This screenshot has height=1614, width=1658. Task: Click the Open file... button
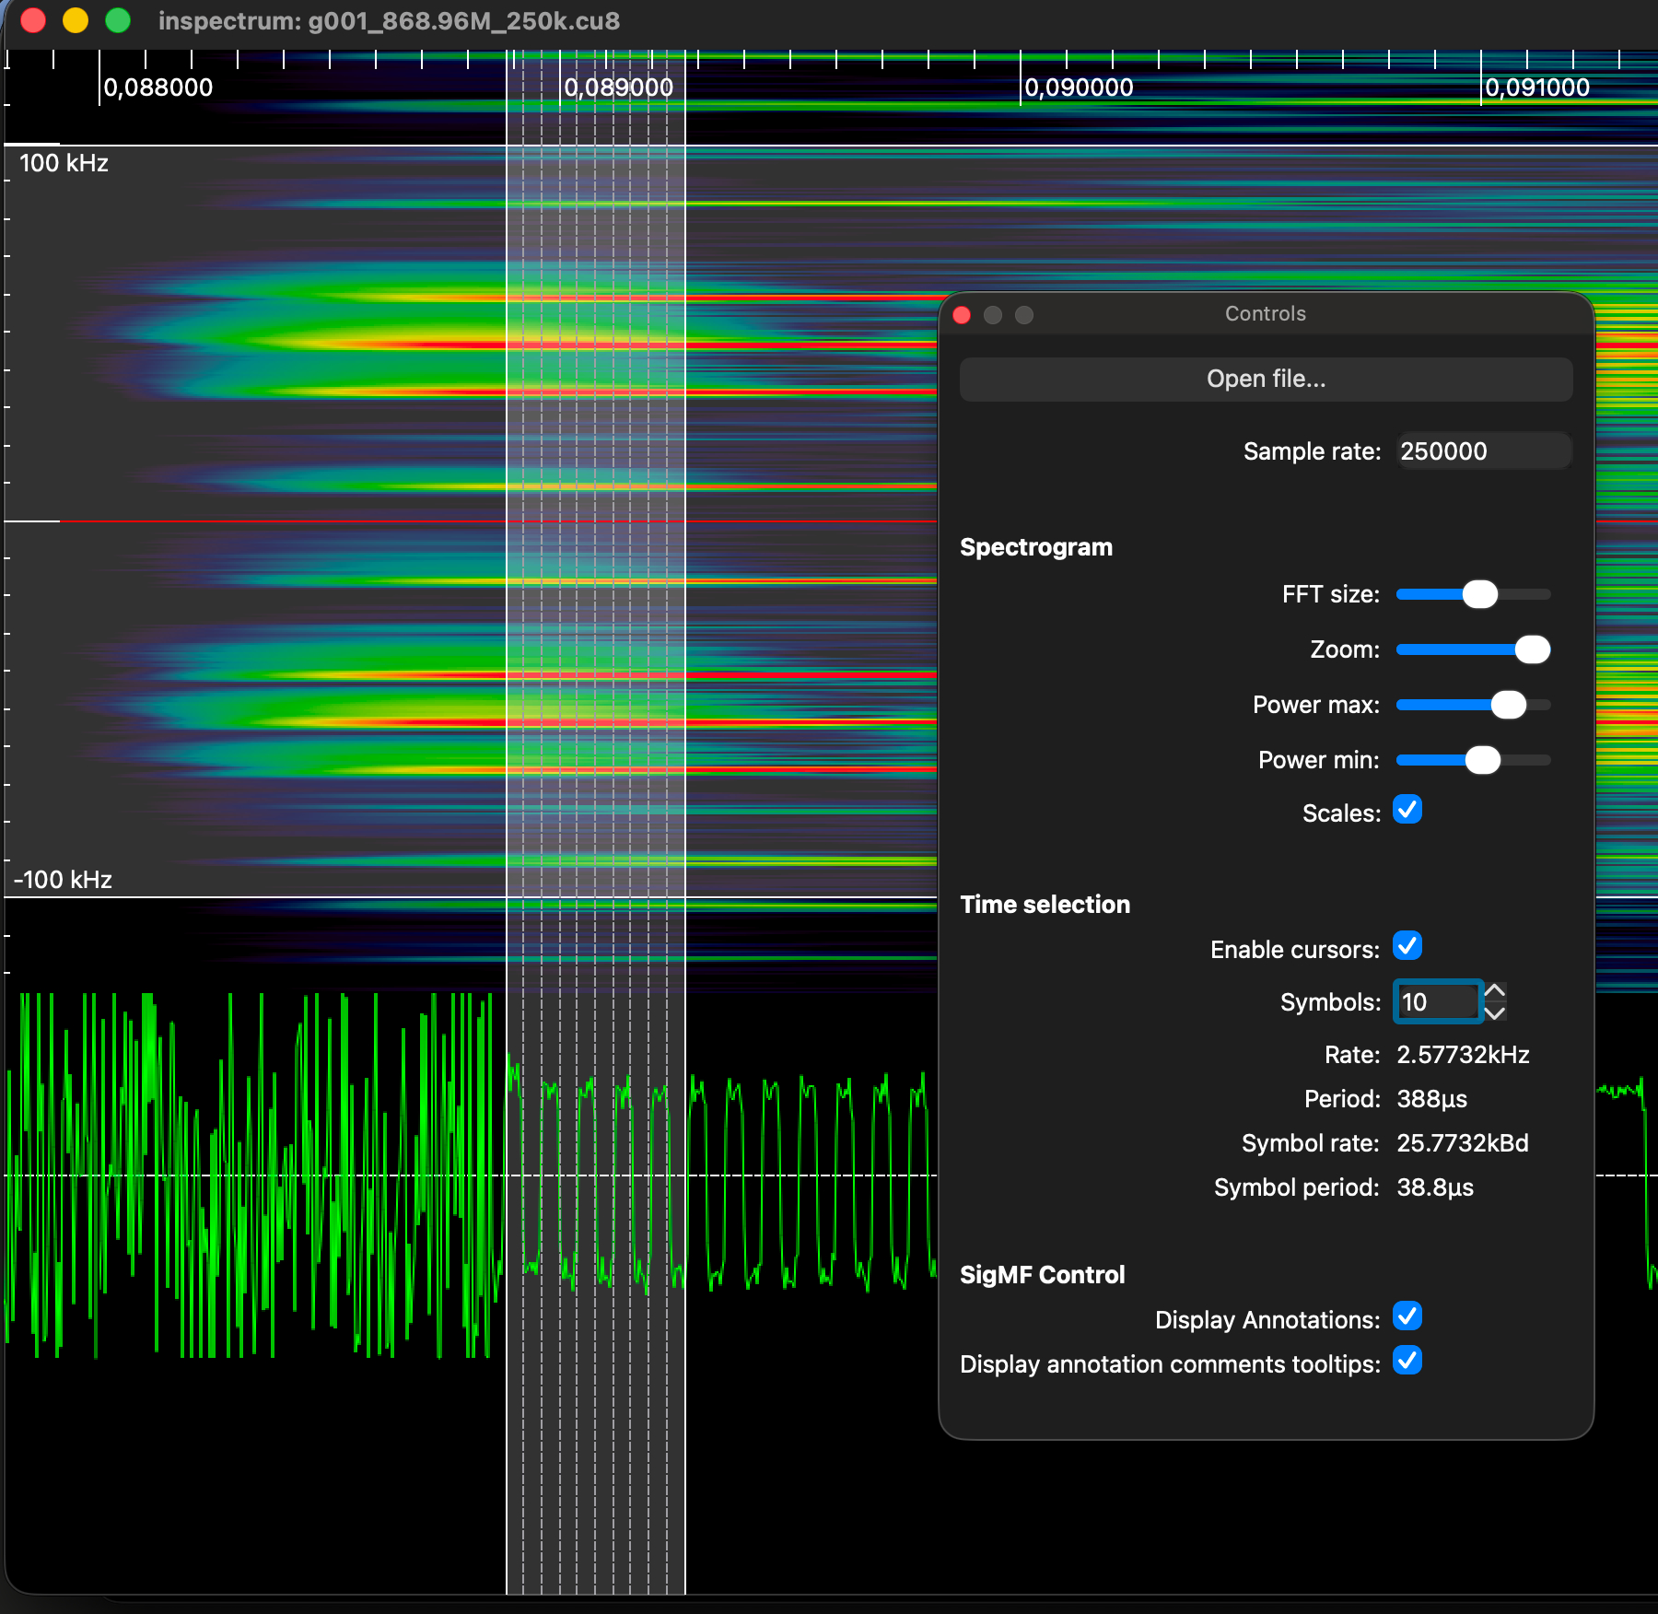click(1266, 380)
